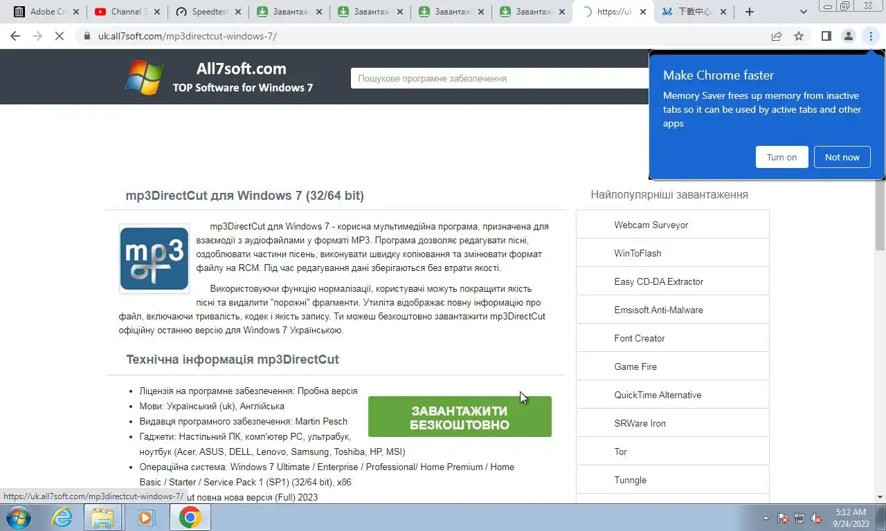Open the network tray icon
The width and height of the screenshot is (886, 531).
[799, 517]
